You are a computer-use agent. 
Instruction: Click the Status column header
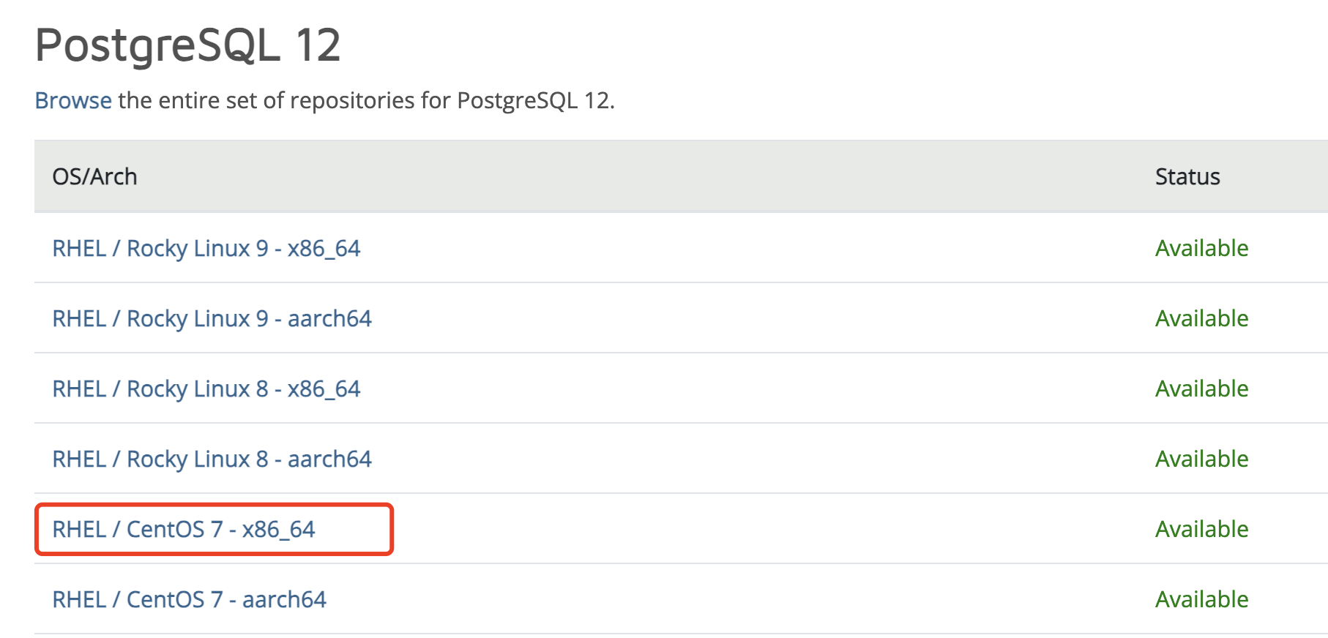pyautogui.click(x=1187, y=177)
